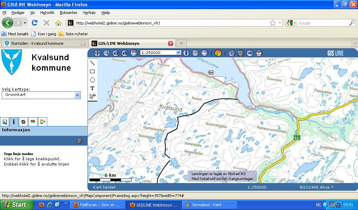
Task: Select the pan/move map tool
Action: pyautogui.click(x=98, y=53)
